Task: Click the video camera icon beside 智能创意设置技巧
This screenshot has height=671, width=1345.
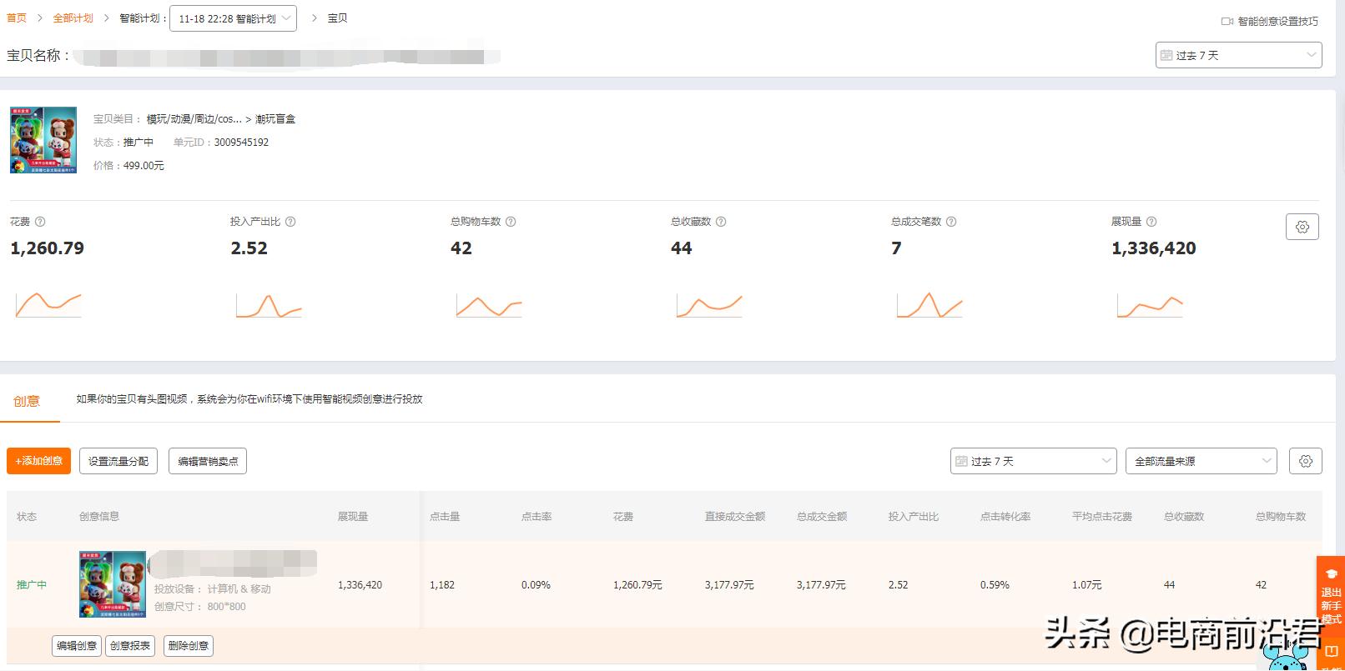Action: point(1227,22)
